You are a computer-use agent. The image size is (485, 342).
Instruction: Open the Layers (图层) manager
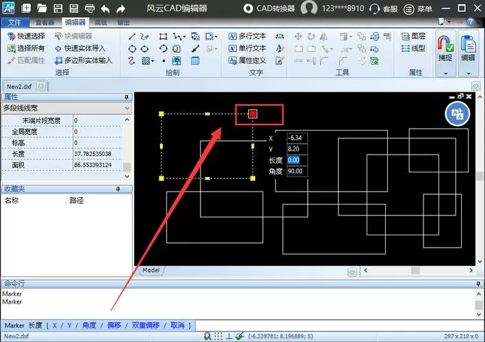pos(413,36)
